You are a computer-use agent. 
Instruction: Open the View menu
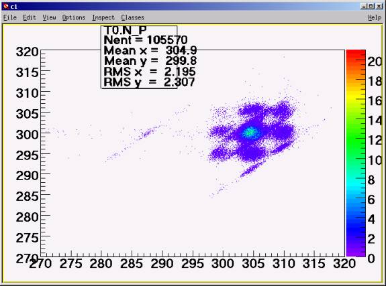click(x=49, y=17)
